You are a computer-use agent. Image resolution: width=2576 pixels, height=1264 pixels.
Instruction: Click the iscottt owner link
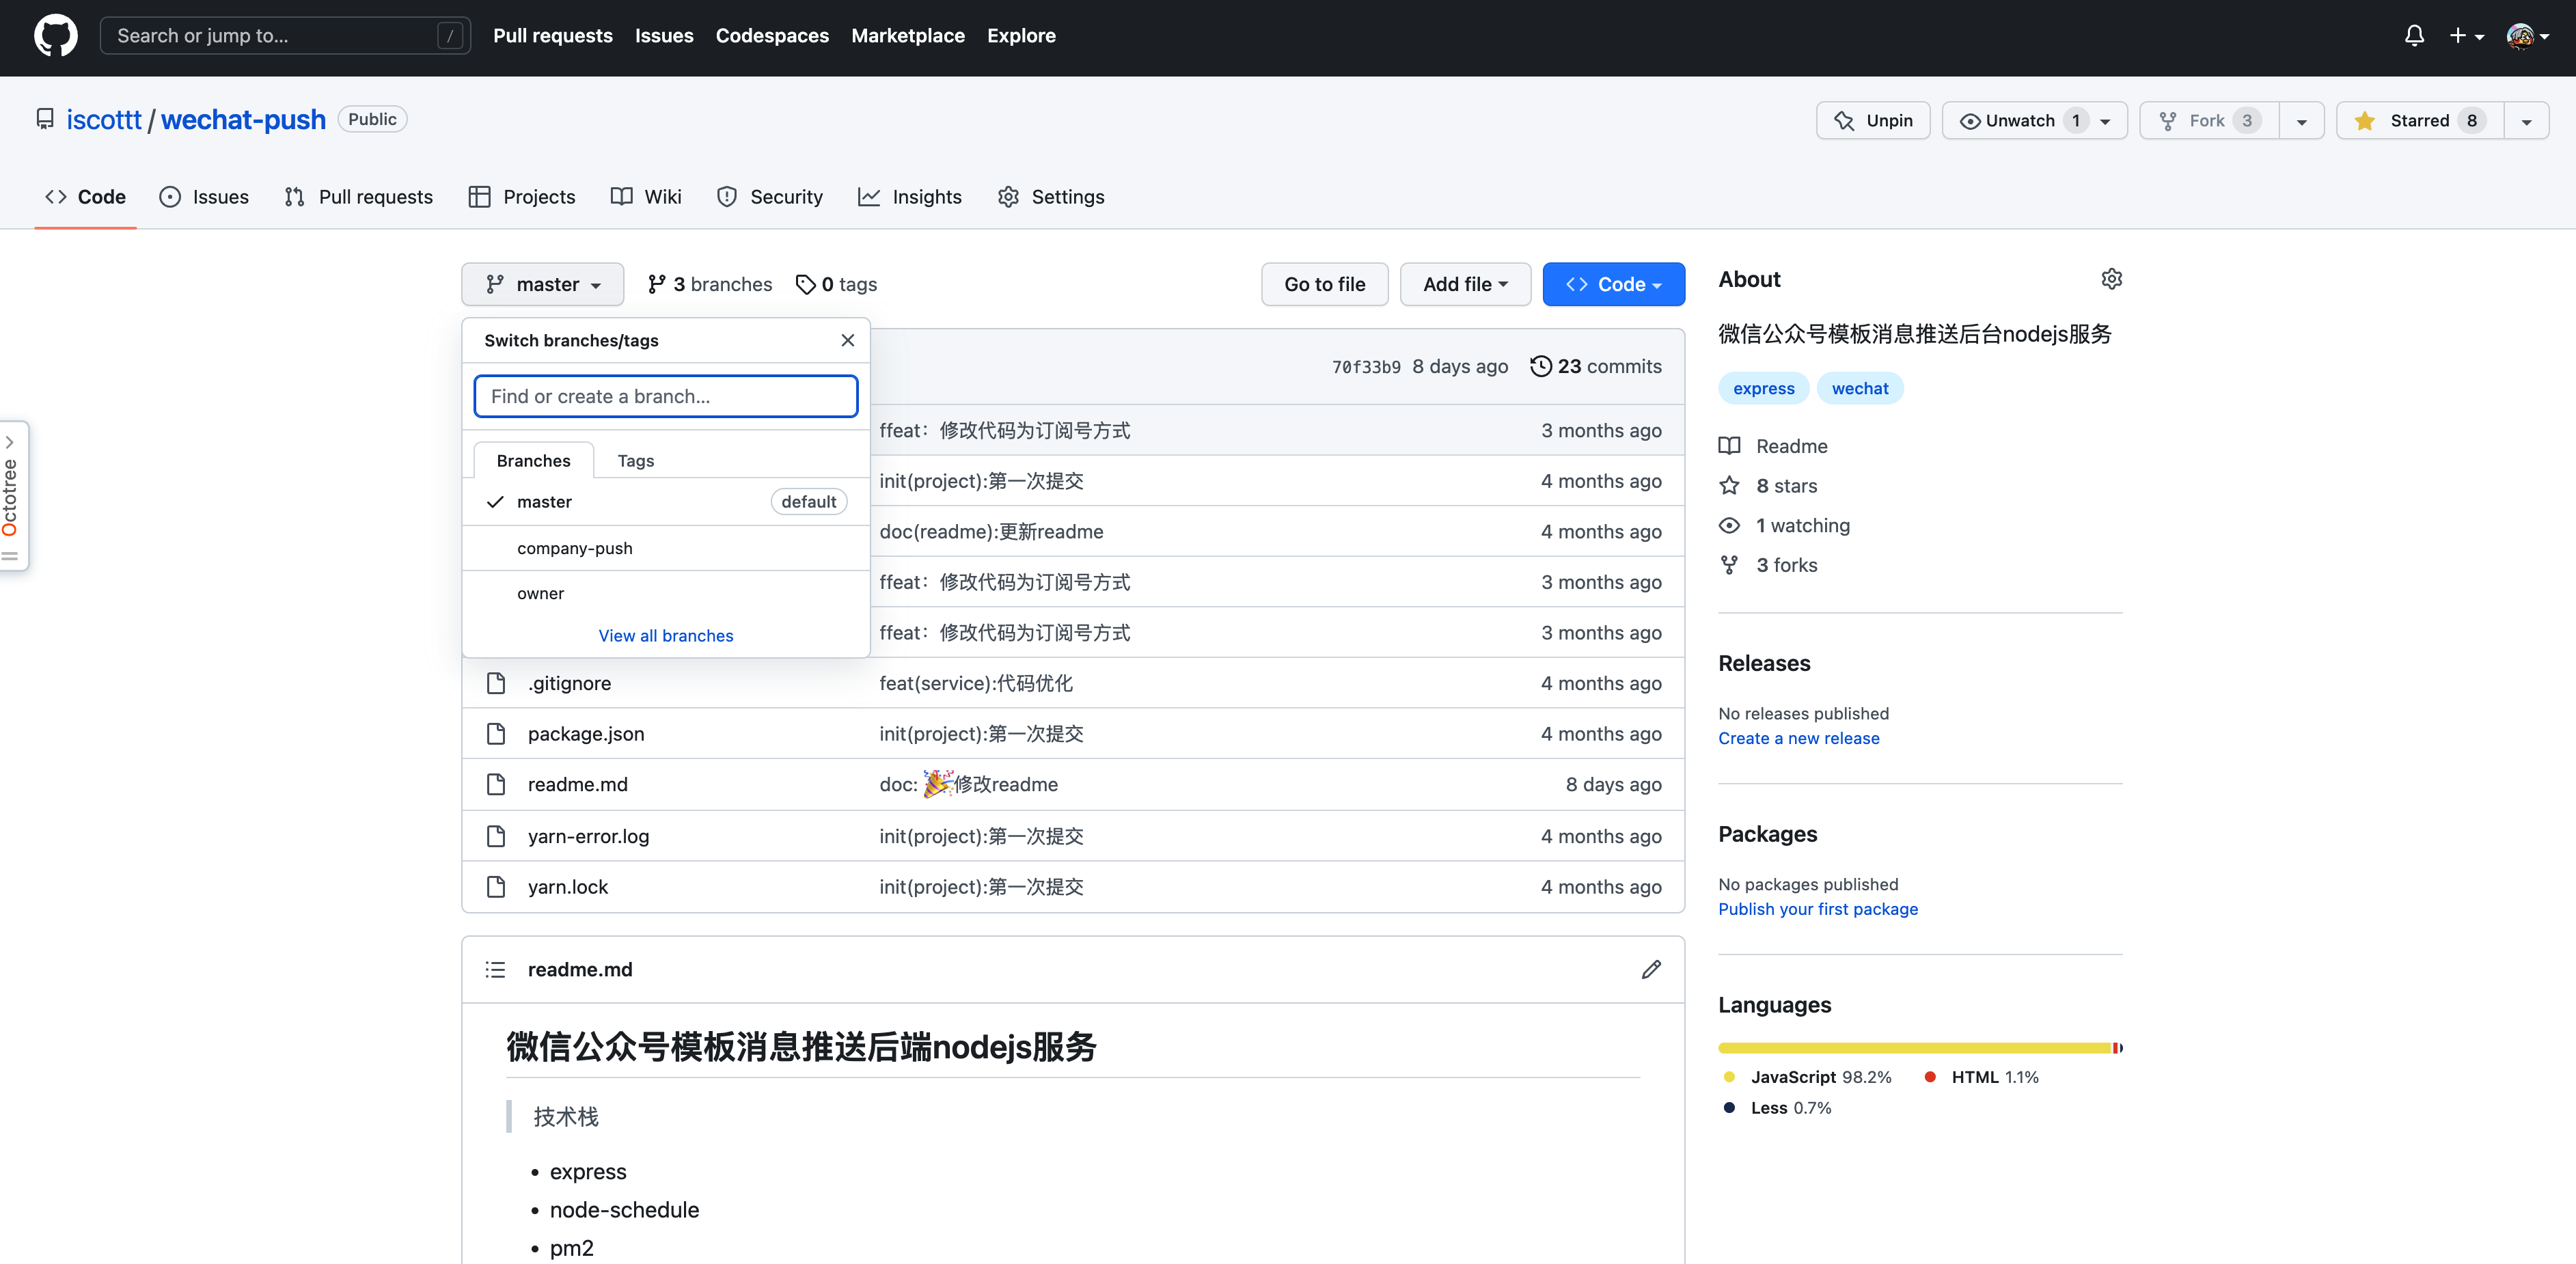[x=104, y=119]
